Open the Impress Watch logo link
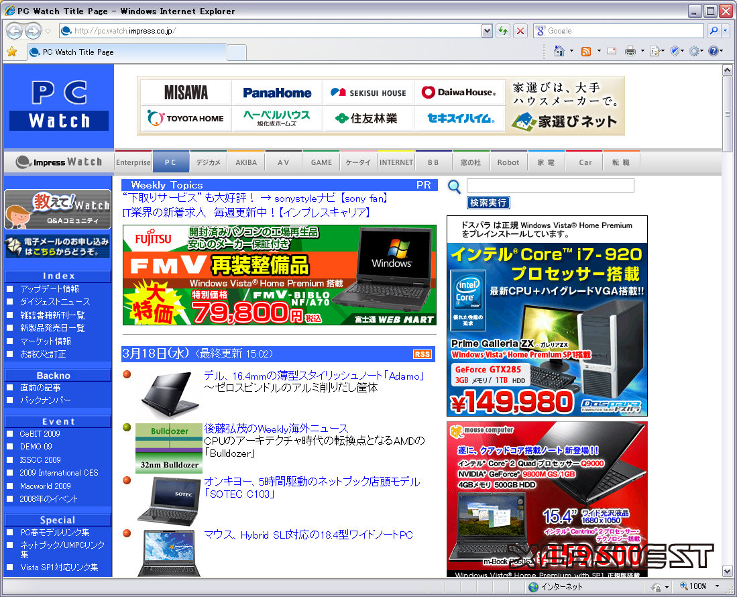The image size is (737, 597). (59, 162)
